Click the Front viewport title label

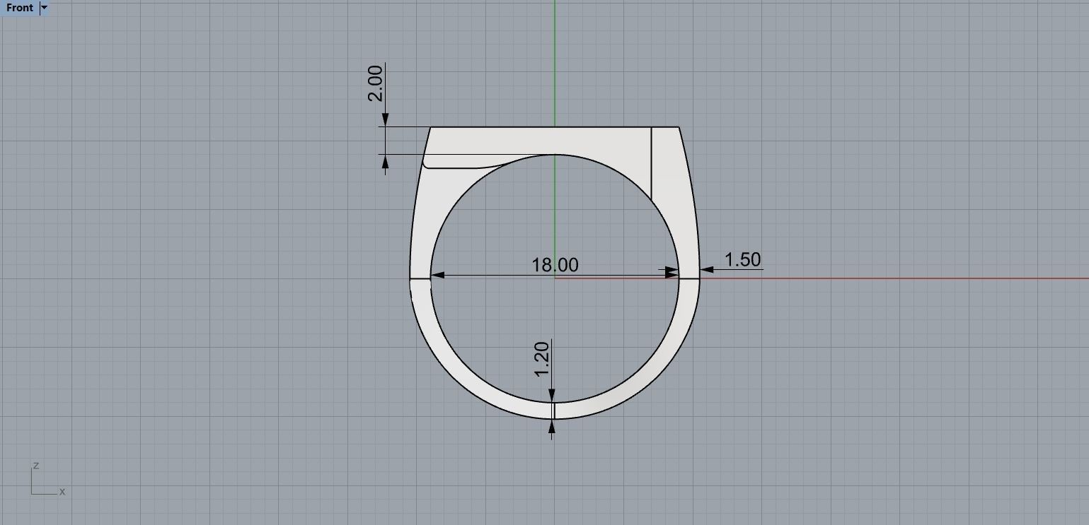tap(20, 8)
